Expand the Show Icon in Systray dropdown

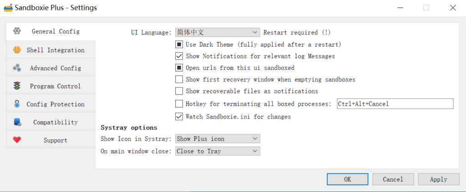pyautogui.click(x=218, y=138)
